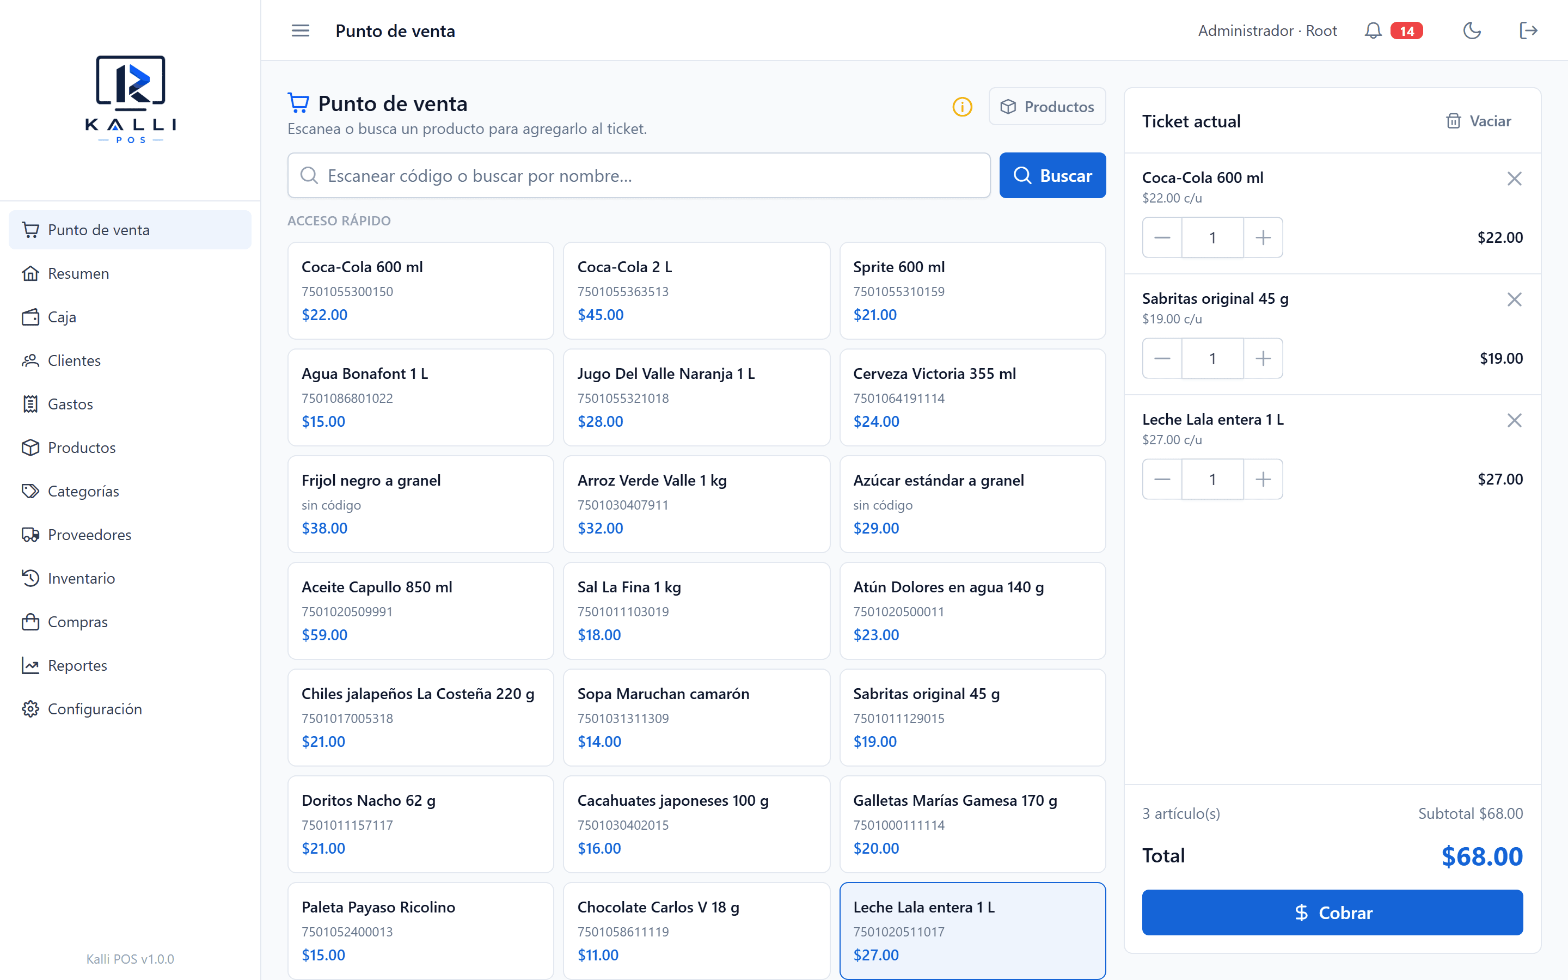This screenshot has height=980, width=1568.
Task: Open Configuración in sidebar
Action: 130,708
